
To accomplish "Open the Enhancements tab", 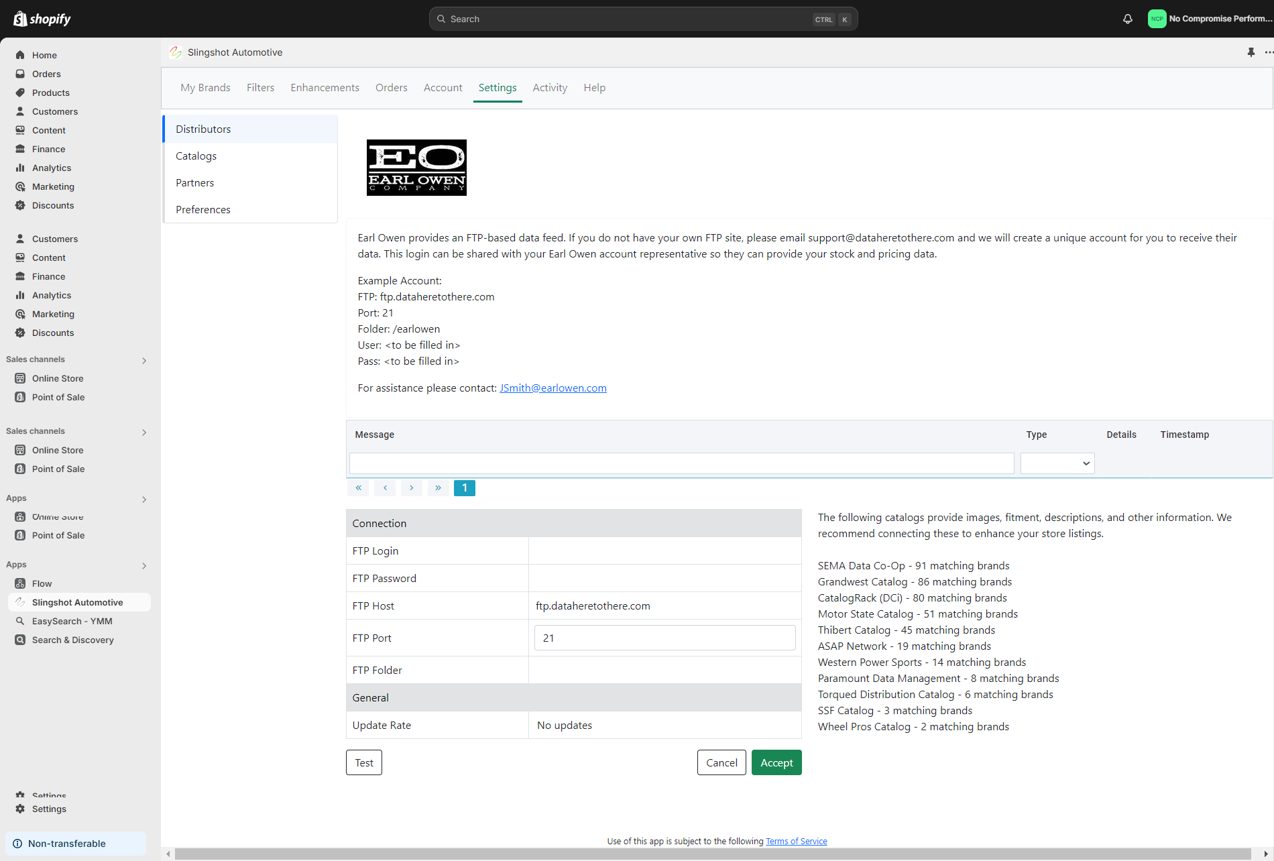I will [325, 88].
